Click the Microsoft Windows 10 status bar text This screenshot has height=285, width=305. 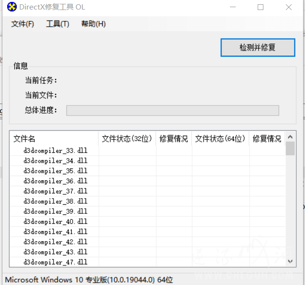89,280
